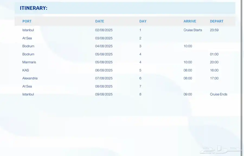This screenshot has width=244, height=156.
Task: Click KAS arrival time 08:00
Action: pyautogui.click(x=188, y=70)
